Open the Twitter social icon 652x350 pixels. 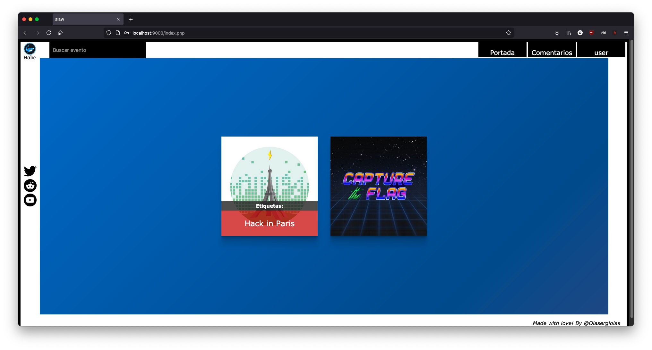click(30, 171)
